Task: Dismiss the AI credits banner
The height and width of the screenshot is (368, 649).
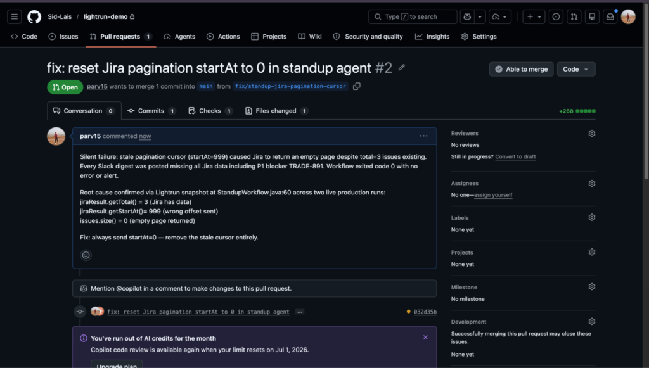Action: click(x=425, y=338)
